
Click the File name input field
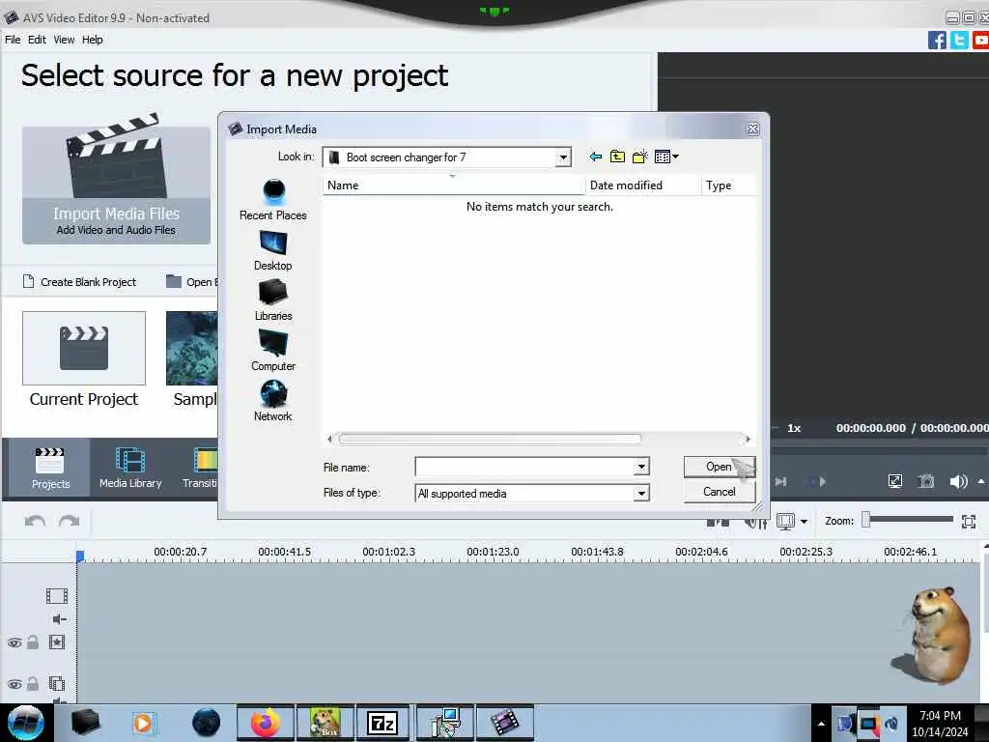(x=524, y=467)
